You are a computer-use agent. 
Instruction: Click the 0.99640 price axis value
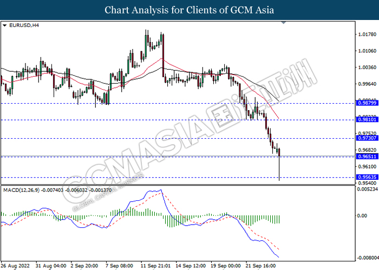pyautogui.click(x=367, y=84)
